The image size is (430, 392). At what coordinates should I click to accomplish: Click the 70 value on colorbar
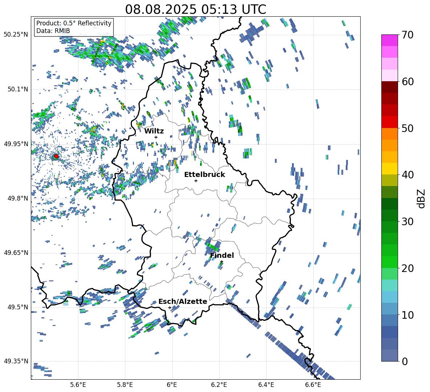click(x=407, y=35)
